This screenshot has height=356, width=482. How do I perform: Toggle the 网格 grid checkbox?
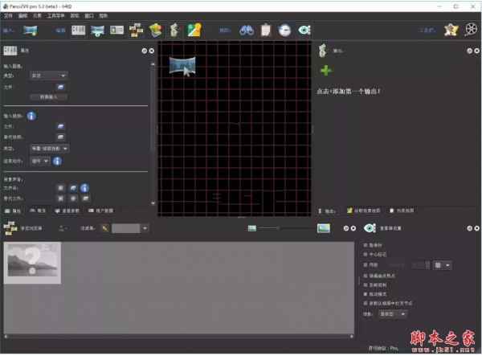pos(366,265)
